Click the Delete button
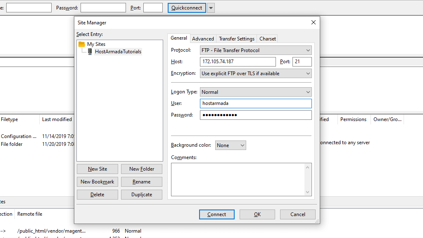This screenshot has height=238, width=423. (x=97, y=195)
